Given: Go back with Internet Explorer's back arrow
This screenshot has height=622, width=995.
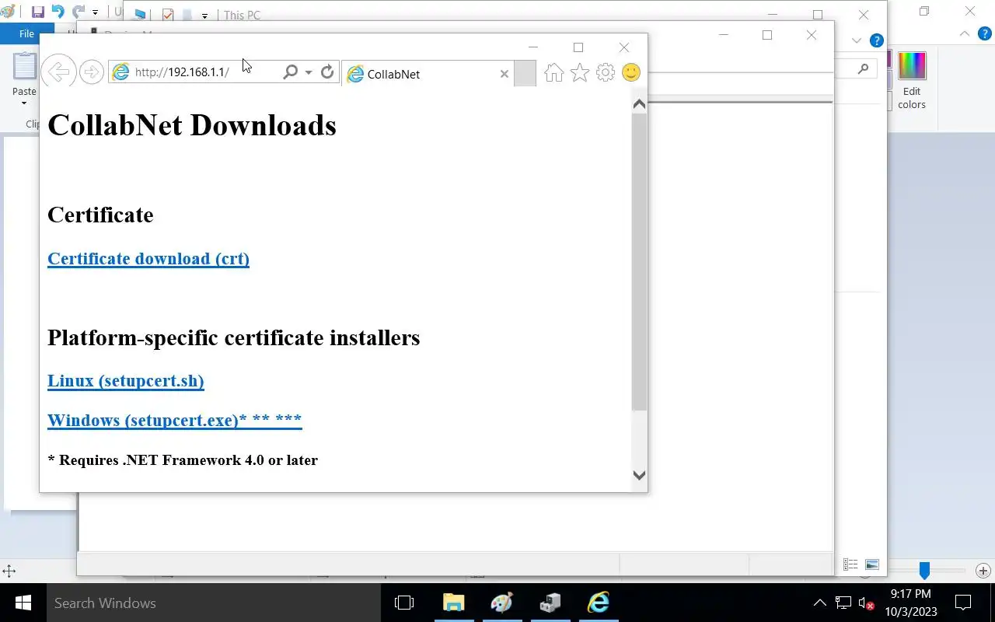Looking at the screenshot, I should pos(58,72).
